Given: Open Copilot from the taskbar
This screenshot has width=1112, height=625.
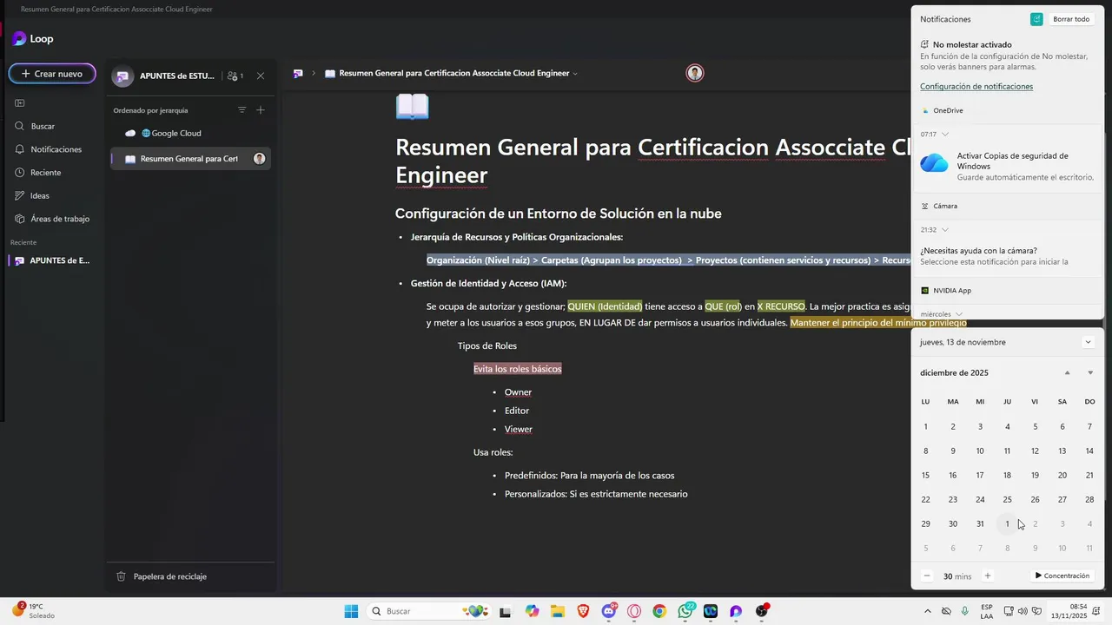Looking at the screenshot, I should pyautogui.click(x=532, y=611).
